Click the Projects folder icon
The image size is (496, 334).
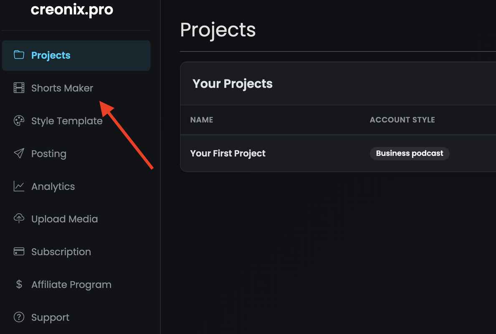[19, 55]
